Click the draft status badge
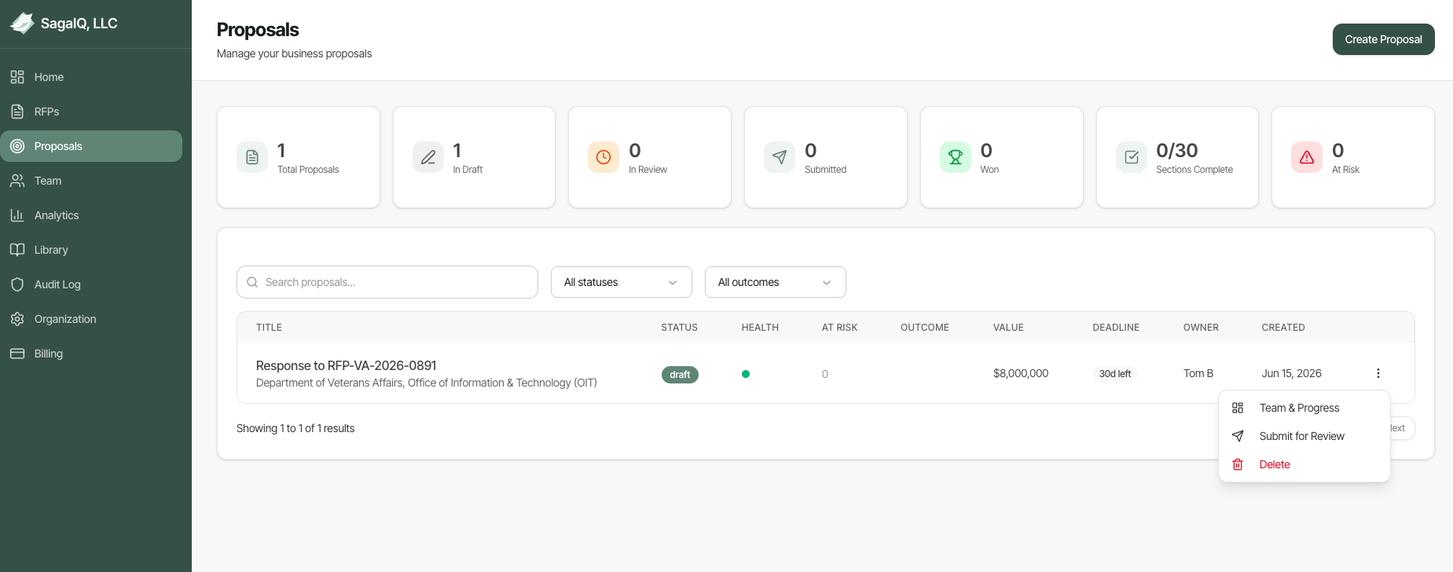Viewport: 1453px width, 572px height. [680, 375]
